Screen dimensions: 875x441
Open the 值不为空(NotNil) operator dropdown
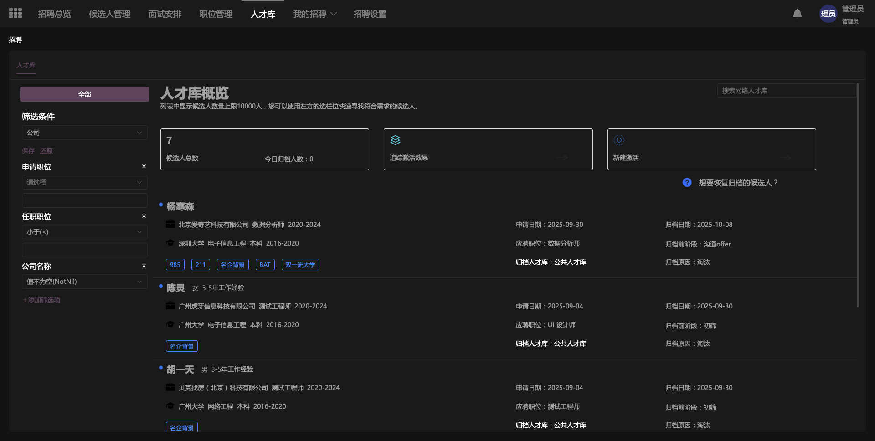click(x=84, y=282)
